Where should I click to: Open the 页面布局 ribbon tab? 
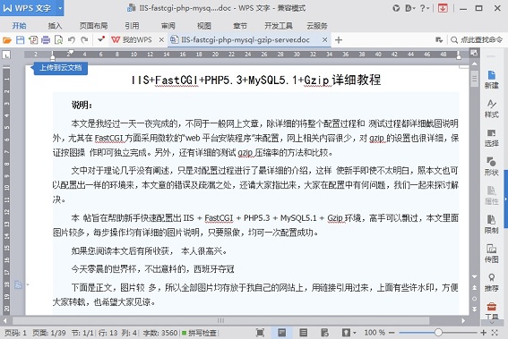click(x=94, y=26)
